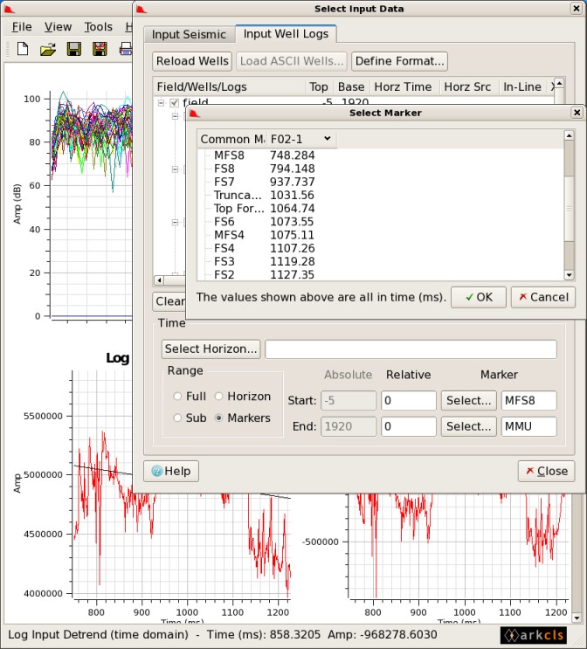Click the Base column header
This screenshot has width=587, height=649.
coord(351,86)
